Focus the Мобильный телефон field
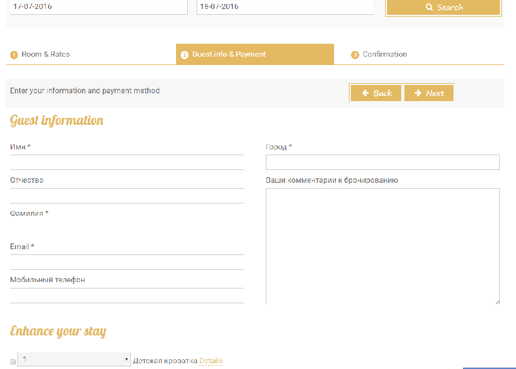Viewport: 516px width, 369px height. coord(126,295)
